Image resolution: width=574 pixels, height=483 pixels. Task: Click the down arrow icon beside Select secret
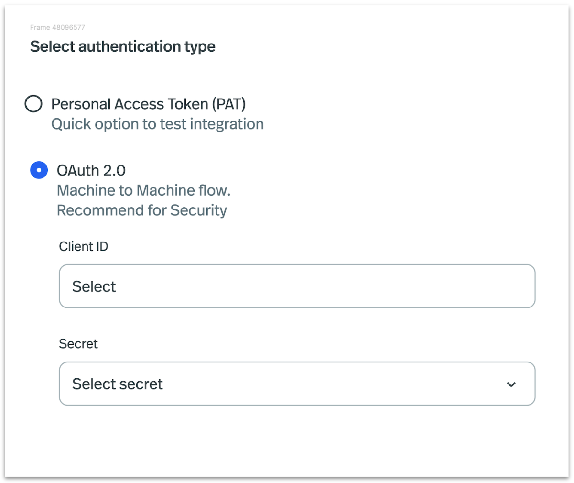[x=511, y=384]
